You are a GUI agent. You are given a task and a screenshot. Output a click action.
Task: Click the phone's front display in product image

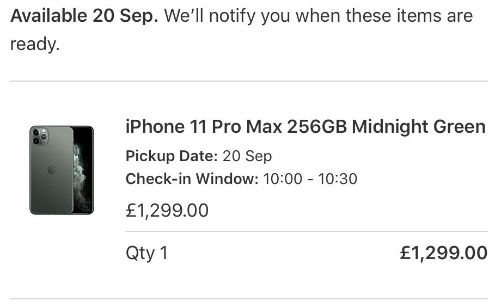point(83,170)
